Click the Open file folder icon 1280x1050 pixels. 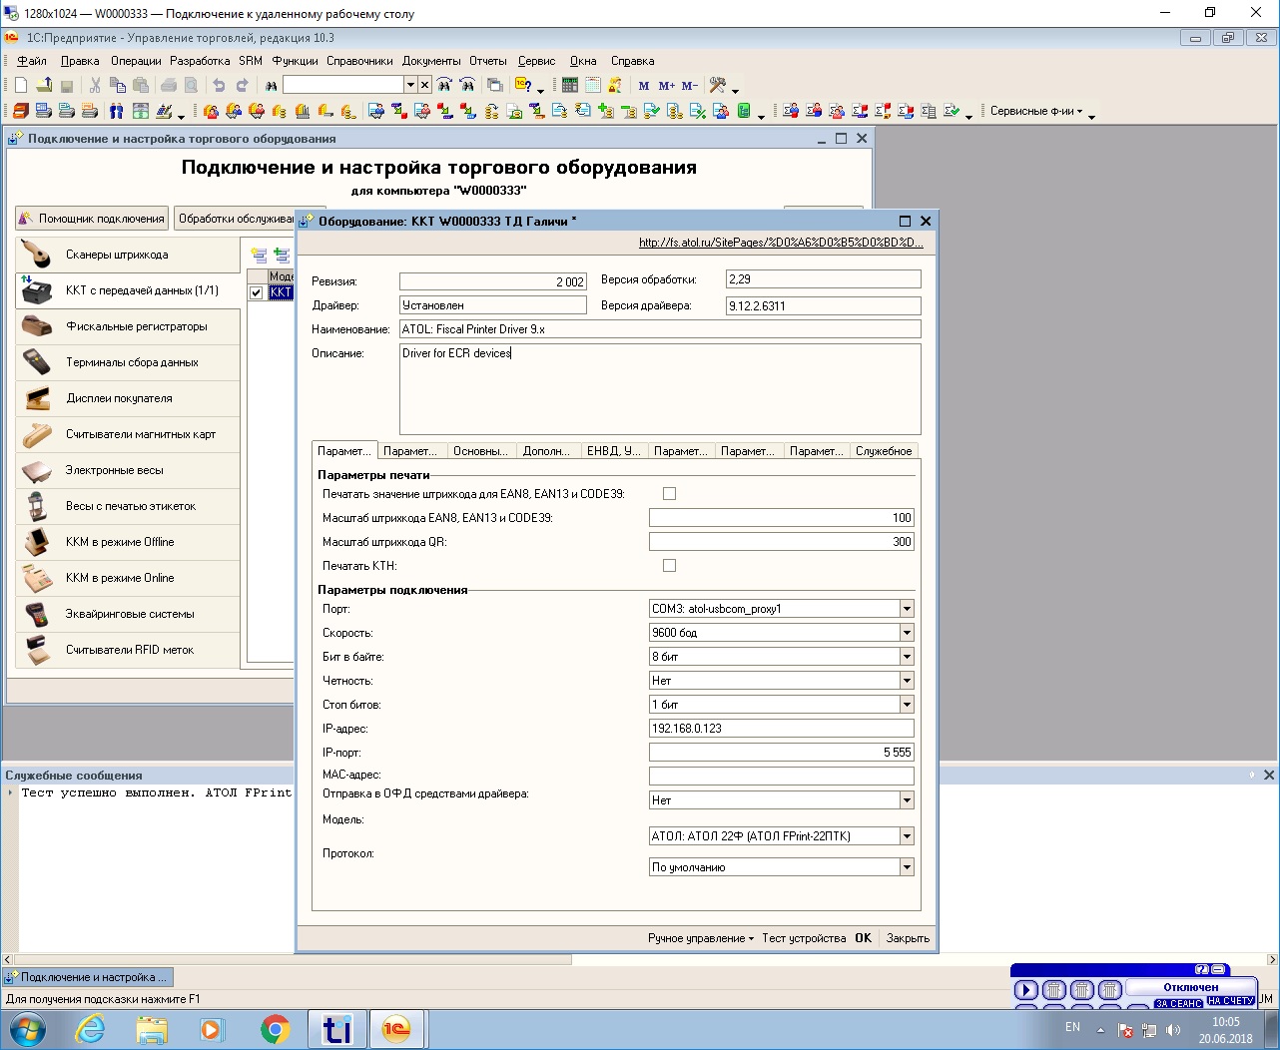point(44,86)
